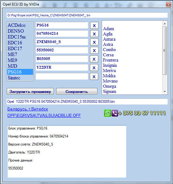Click 'Блок управления: PSG16' info line

[28, 128]
